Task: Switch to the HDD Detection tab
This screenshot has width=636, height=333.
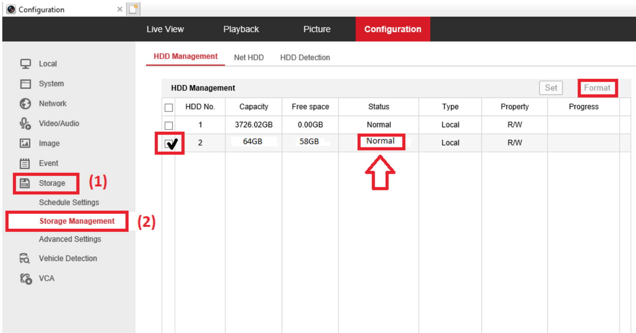Action: (x=305, y=57)
